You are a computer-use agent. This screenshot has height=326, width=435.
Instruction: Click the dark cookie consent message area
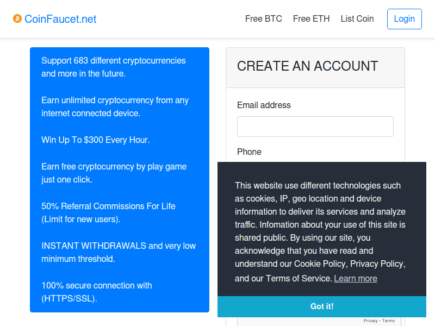pyautogui.click(x=322, y=228)
